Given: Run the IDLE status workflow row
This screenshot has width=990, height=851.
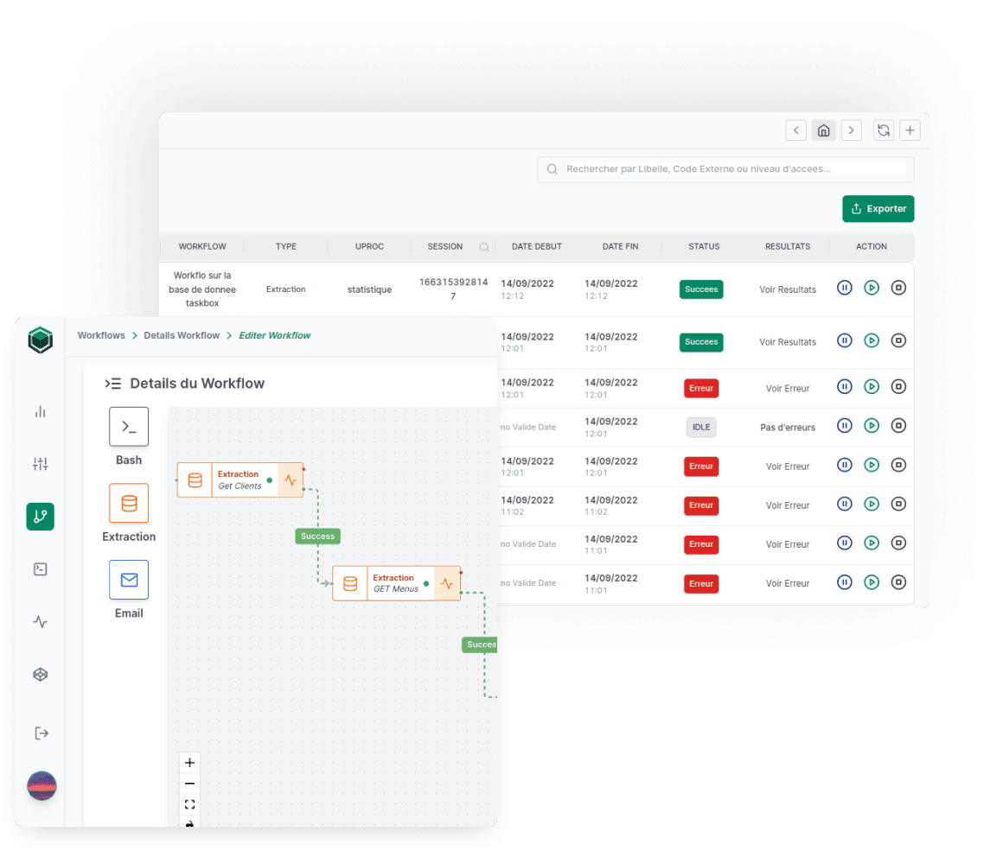Looking at the screenshot, I should [872, 425].
